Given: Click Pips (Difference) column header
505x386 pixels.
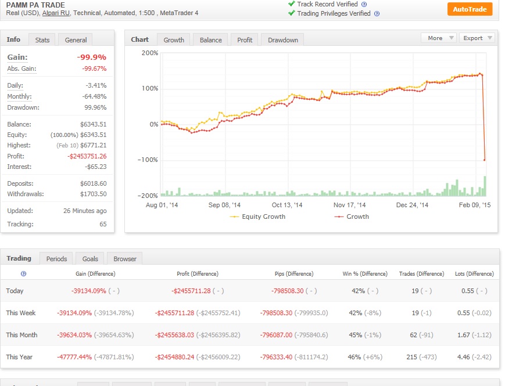Looking at the screenshot, I should point(294,274).
